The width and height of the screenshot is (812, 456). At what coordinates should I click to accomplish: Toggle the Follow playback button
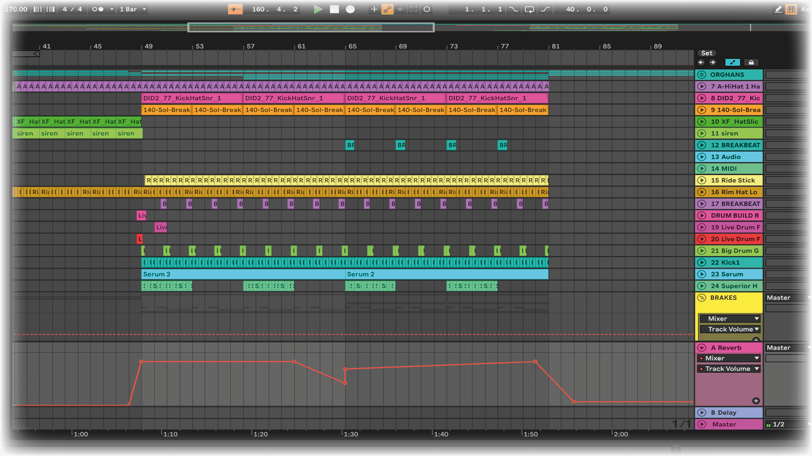click(x=235, y=9)
